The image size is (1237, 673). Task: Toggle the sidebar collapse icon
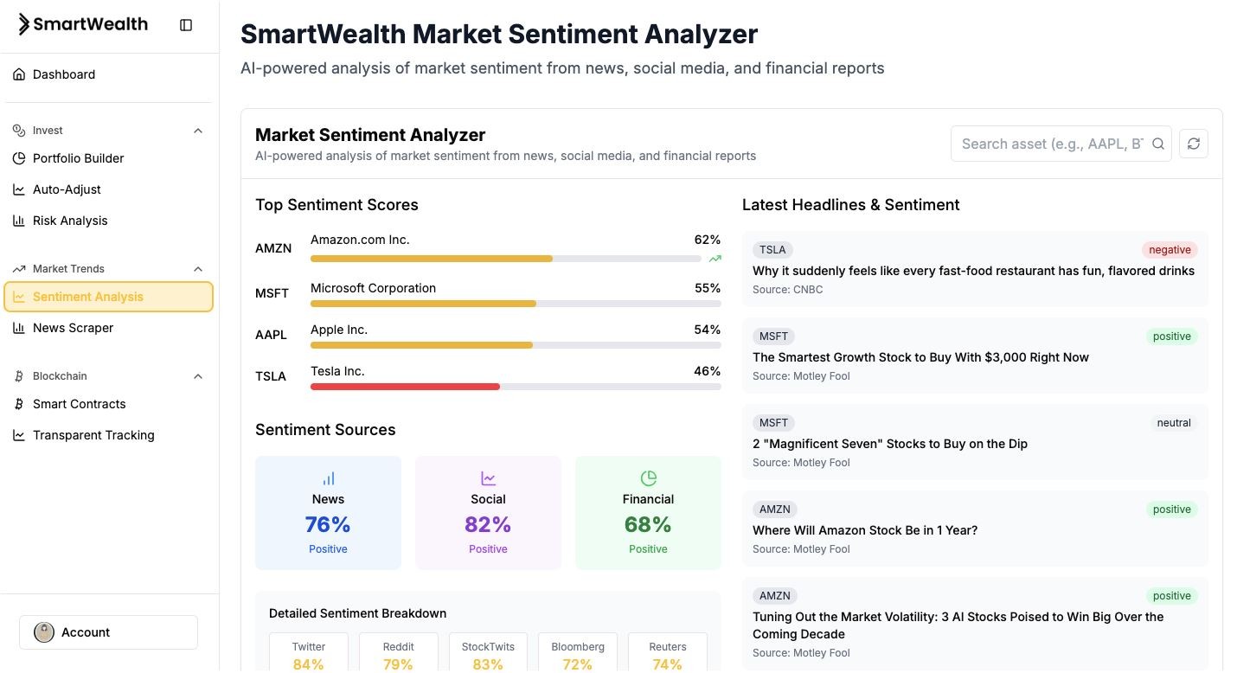pos(186,25)
